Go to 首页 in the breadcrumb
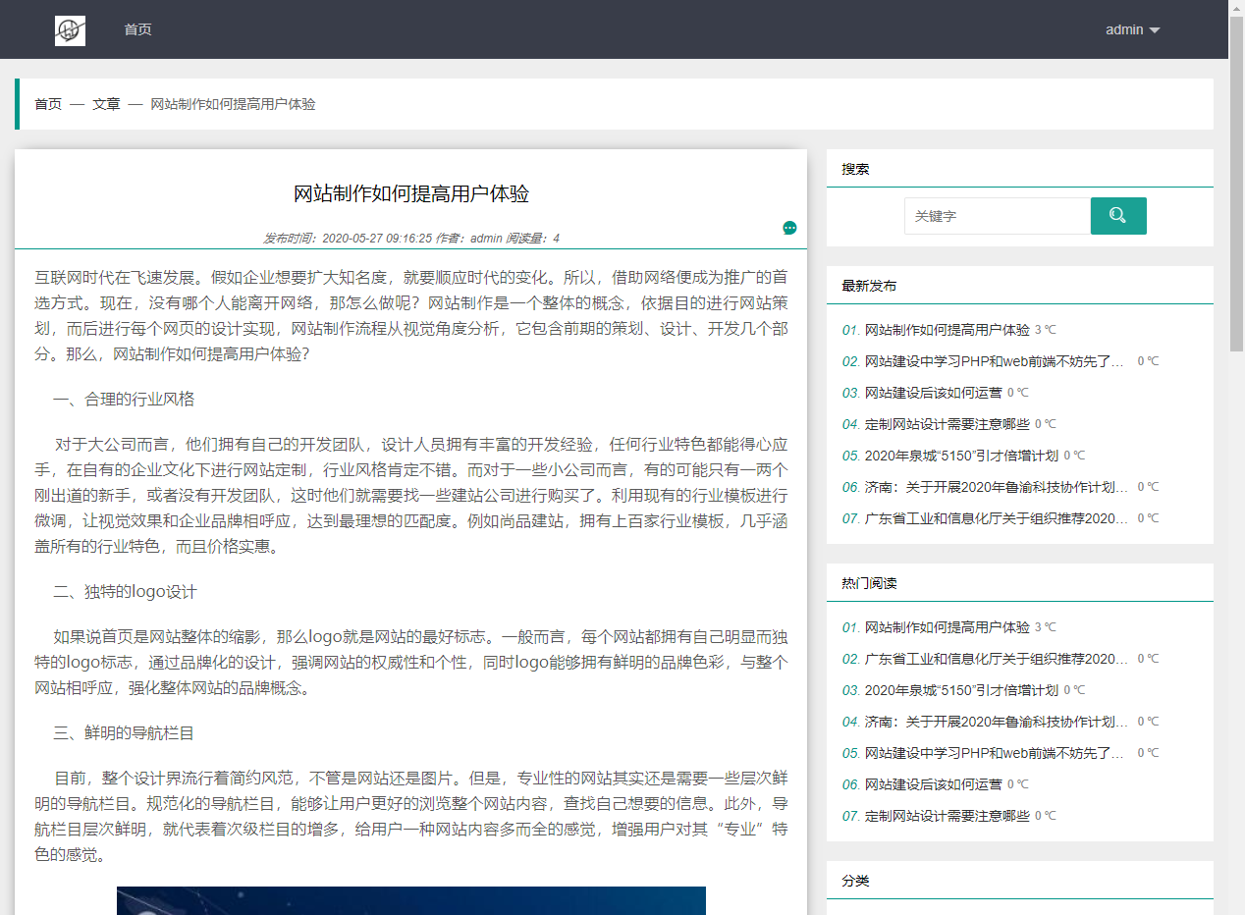The image size is (1245, 915). (48, 104)
